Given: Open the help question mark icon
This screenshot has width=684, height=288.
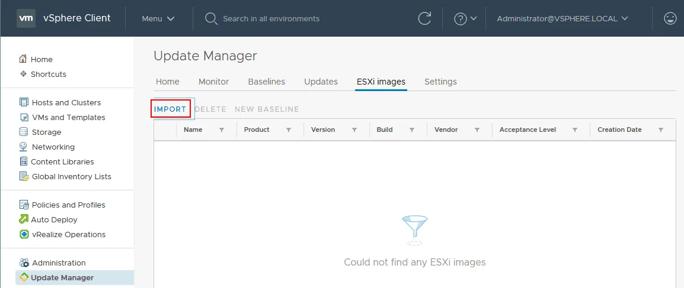Looking at the screenshot, I should (461, 19).
